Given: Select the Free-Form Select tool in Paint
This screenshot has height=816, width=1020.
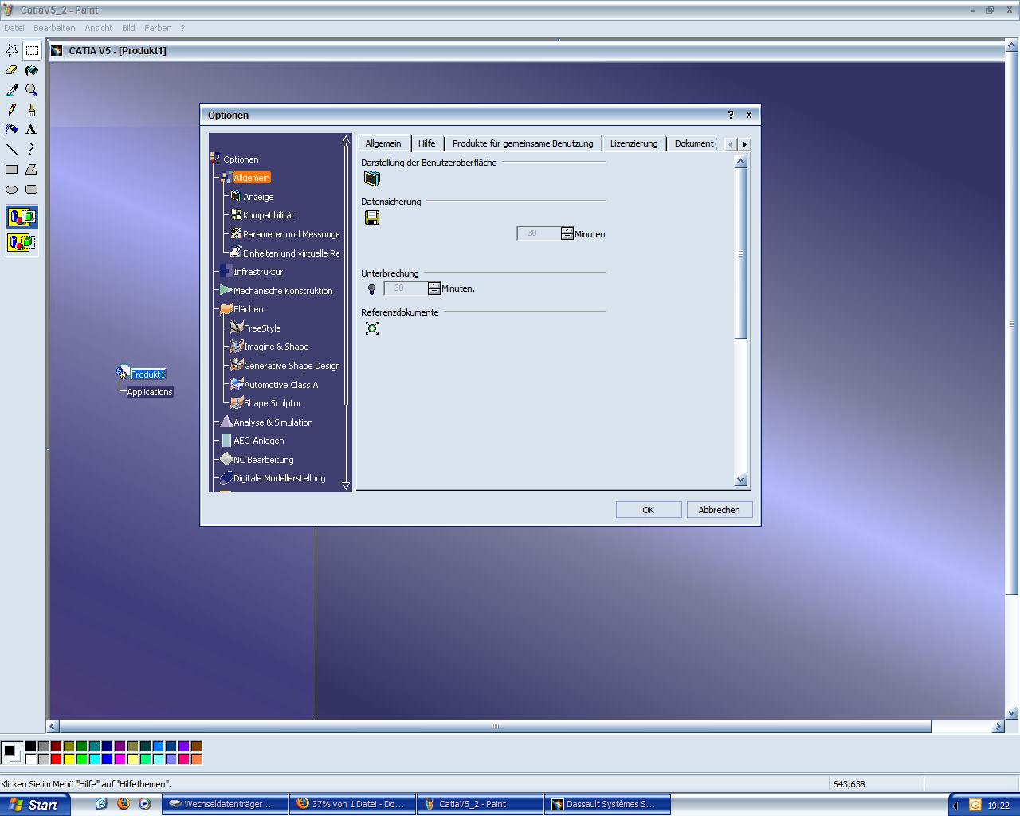Looking at the screenshot, I should [x=12, y=50].
